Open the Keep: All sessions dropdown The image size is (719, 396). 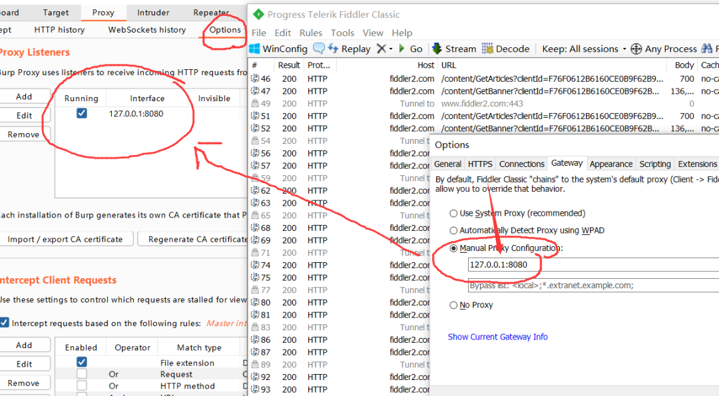click(x=584, y=49)
